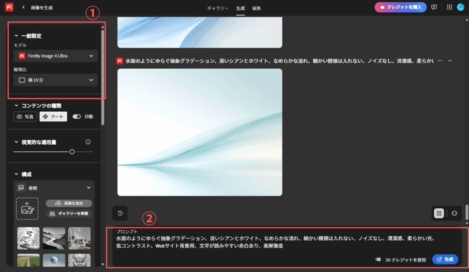Collapse the 一般設定 section
The width and height of the screenshot is (469, 272).
[x=16, y=36]
